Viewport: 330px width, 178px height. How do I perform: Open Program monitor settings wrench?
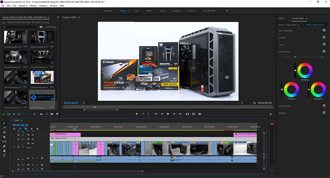pos(255,103)
